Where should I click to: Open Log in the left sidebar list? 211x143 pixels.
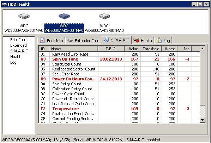[x=13, y=62]
